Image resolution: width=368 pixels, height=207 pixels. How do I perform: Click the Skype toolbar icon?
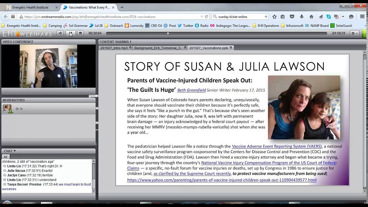click(x=328, y=17)
